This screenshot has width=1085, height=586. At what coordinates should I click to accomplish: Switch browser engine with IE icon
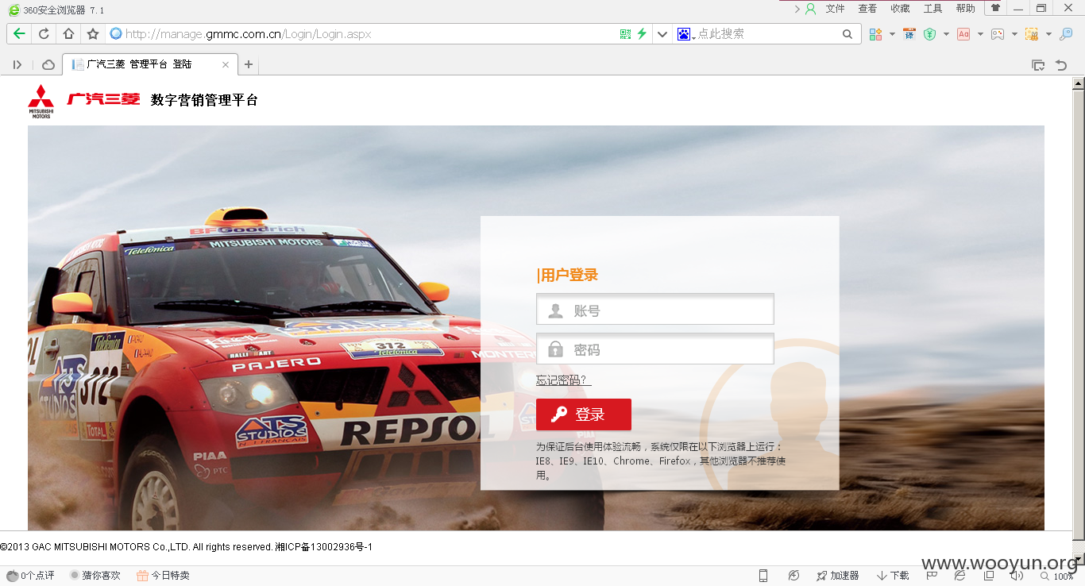tap(960, 576)
